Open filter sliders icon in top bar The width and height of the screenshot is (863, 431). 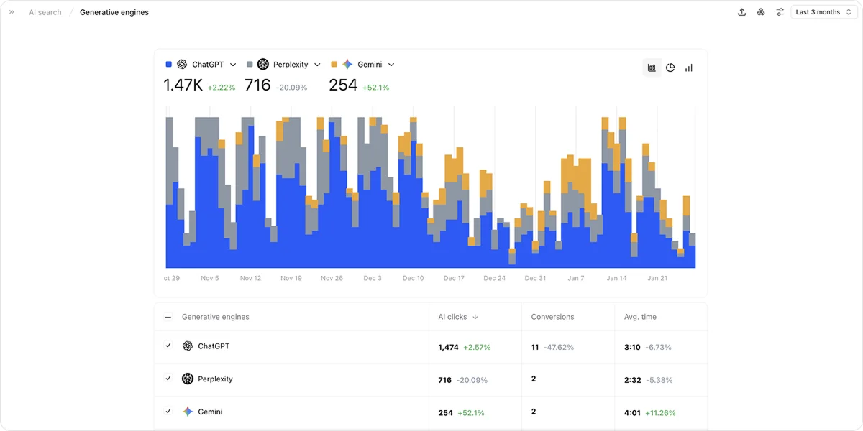(780, 12)
